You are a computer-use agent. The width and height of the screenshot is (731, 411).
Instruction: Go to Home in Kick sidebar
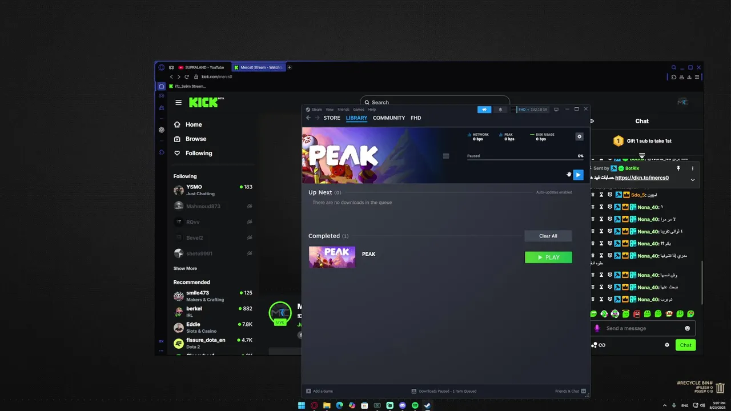click(x=188, y=124)
